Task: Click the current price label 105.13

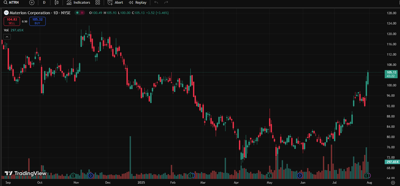Action: pos(391,72)
